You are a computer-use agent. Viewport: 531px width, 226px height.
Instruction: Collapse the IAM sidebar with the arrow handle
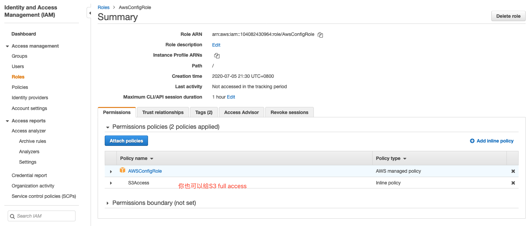coord(89,13)
